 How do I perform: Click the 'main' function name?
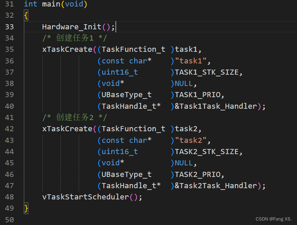[51, 4]
